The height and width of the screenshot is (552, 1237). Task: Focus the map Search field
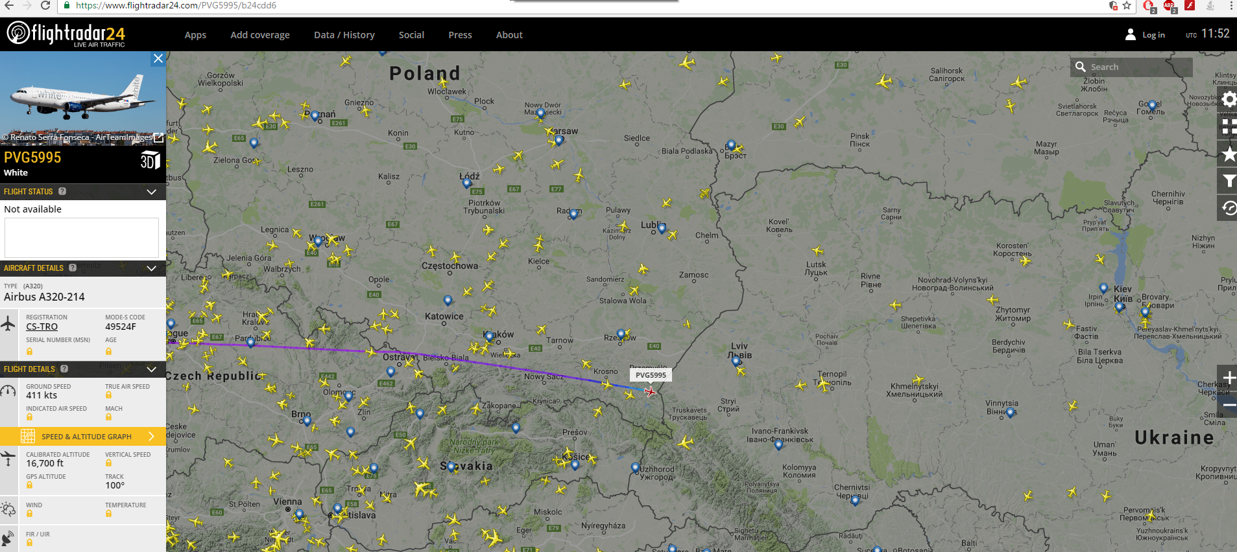tap(1131, 67)
